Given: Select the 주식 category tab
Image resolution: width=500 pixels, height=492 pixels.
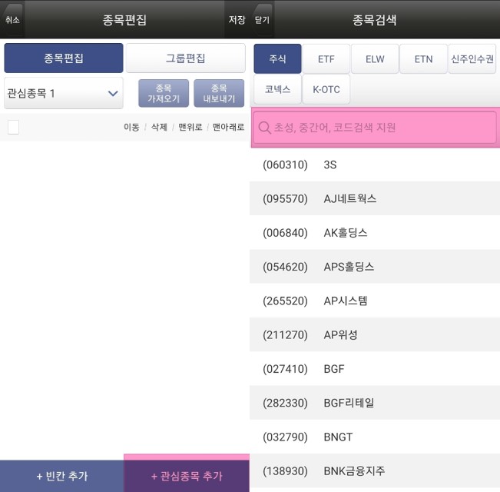Looking at the screenshot, I should pos(277,59).
